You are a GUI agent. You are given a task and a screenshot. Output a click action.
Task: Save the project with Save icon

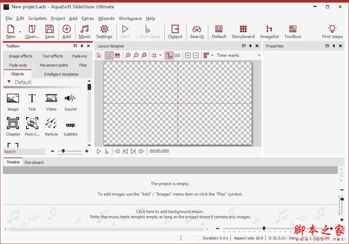50,31
